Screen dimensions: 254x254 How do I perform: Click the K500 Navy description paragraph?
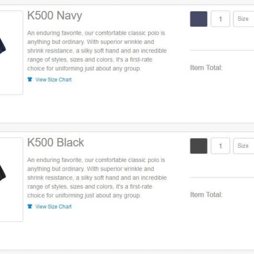(97, 51)
